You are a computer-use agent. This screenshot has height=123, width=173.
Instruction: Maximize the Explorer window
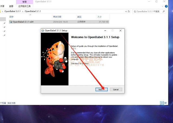coord(157,1)
